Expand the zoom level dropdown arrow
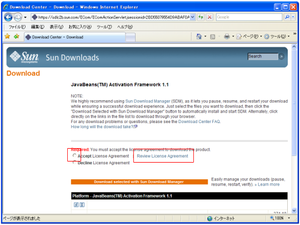The width and height of the screenshot is (300, 225). pyautogui.click(x=289, y=218)
